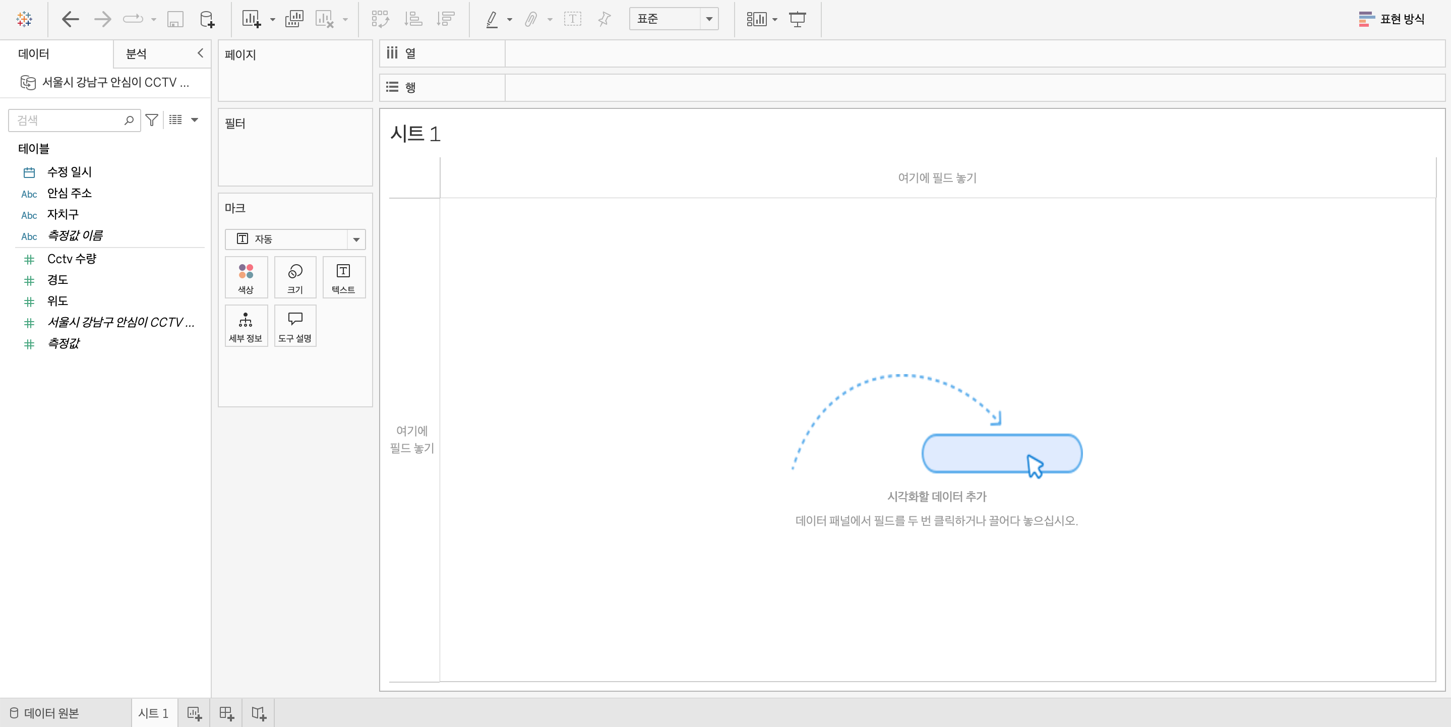Click new worksheet tab icon
1451x727 pixels.
tap(194, 713)
